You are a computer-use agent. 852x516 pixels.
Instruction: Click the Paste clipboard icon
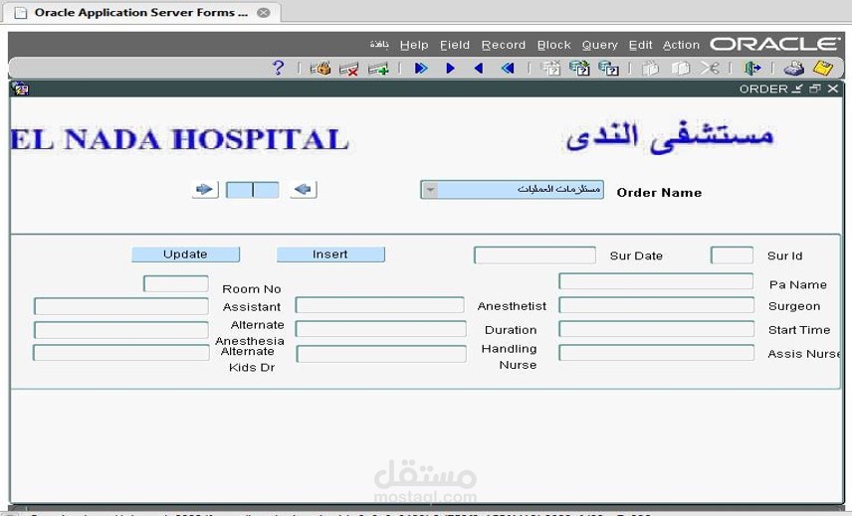pos(650,69)
